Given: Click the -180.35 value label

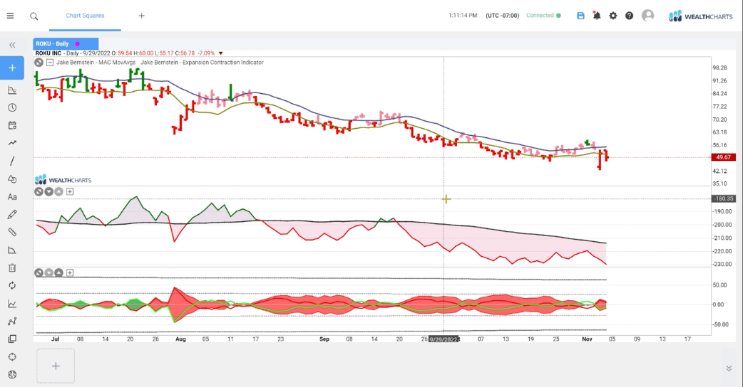Looking at the screenshot, I should (724, 199).
